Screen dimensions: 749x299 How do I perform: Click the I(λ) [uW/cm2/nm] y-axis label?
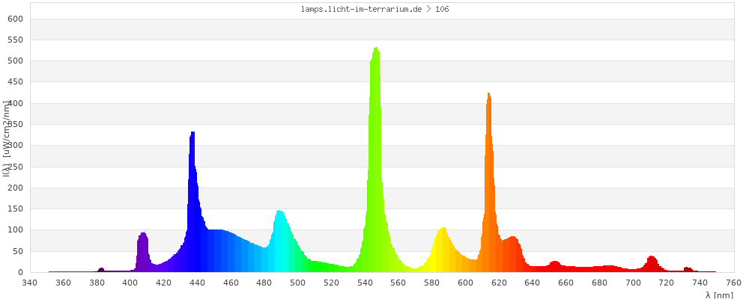[x=7, y=138]
